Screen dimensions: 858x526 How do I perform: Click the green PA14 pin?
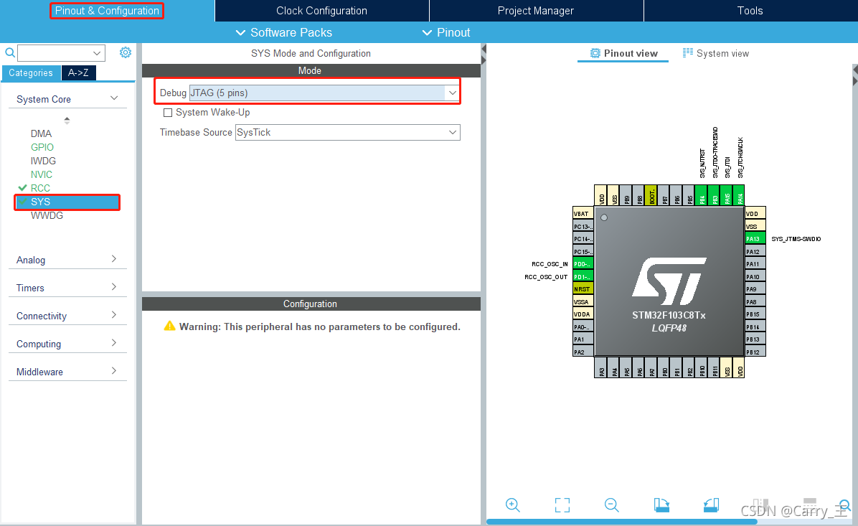(739, 195)
